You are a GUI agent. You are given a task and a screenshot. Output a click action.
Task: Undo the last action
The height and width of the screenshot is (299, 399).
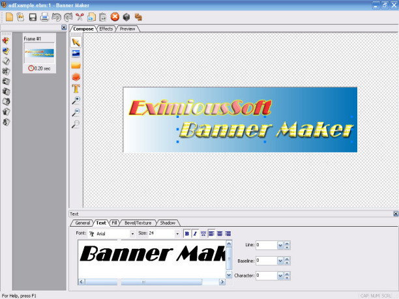point(56,17)
